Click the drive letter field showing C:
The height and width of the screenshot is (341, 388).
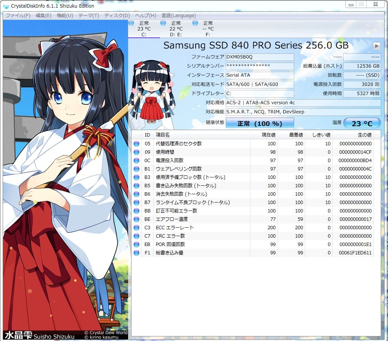point(260,93)
